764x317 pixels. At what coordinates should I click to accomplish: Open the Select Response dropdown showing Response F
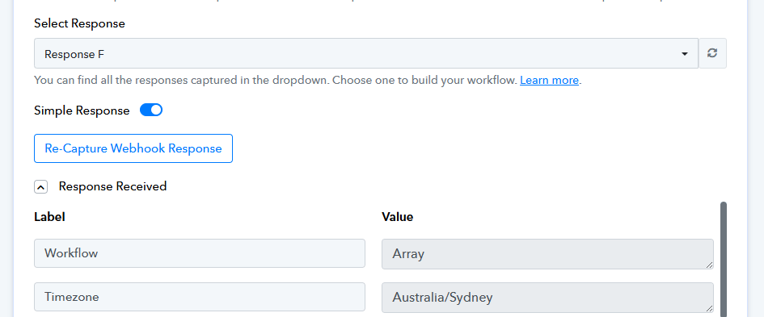pos(366,53)
